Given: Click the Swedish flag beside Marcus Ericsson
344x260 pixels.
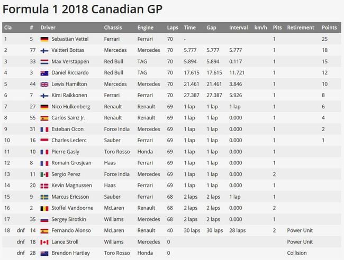Looking at the screenshot, I should 44,197.
